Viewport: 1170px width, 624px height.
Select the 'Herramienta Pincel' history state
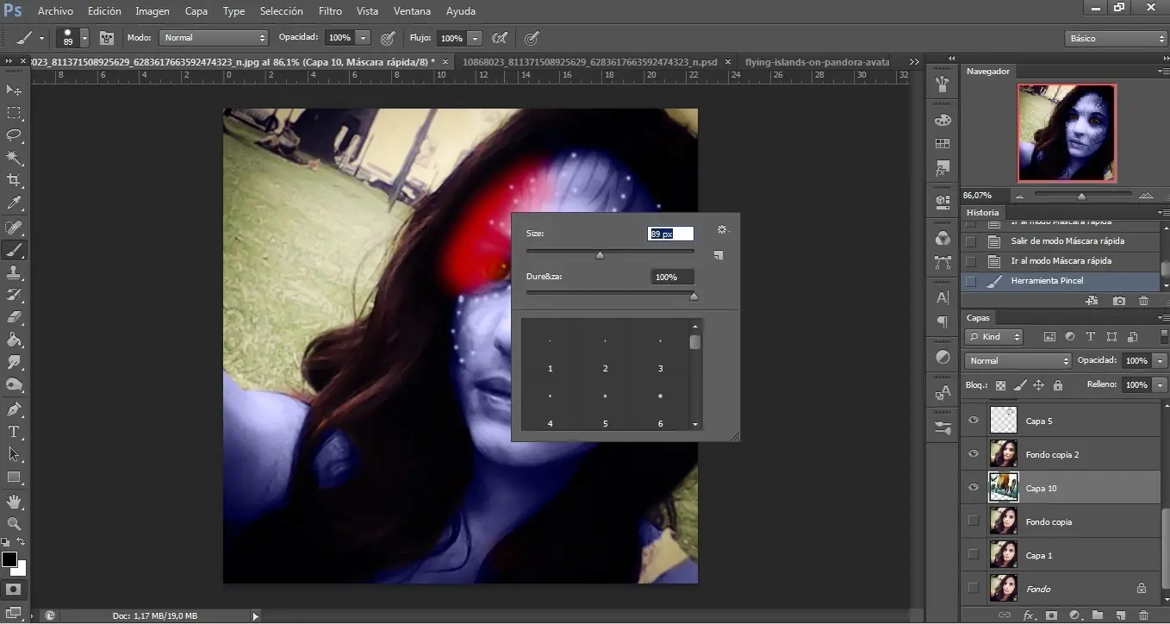(1061, 281)
